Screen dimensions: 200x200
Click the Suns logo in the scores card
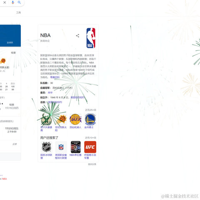tap(3, 61)
